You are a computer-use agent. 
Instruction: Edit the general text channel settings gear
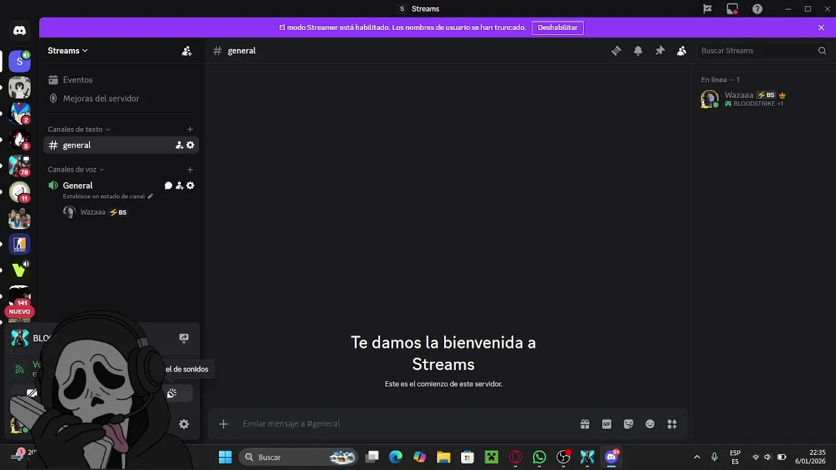[x=190, y=146]
